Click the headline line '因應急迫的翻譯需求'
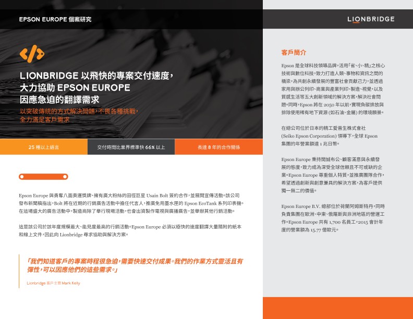Screen dimensions: 413x319 click(x=59, y=100)
